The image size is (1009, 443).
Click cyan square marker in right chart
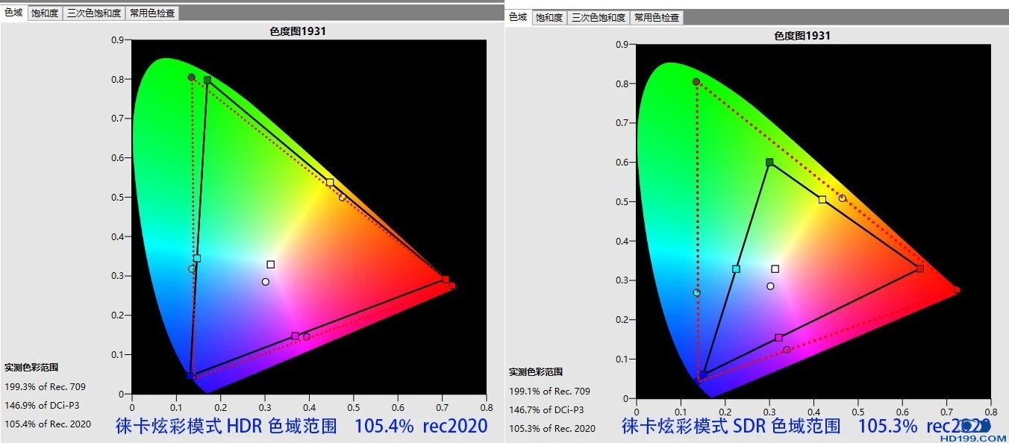click(736, 268)
